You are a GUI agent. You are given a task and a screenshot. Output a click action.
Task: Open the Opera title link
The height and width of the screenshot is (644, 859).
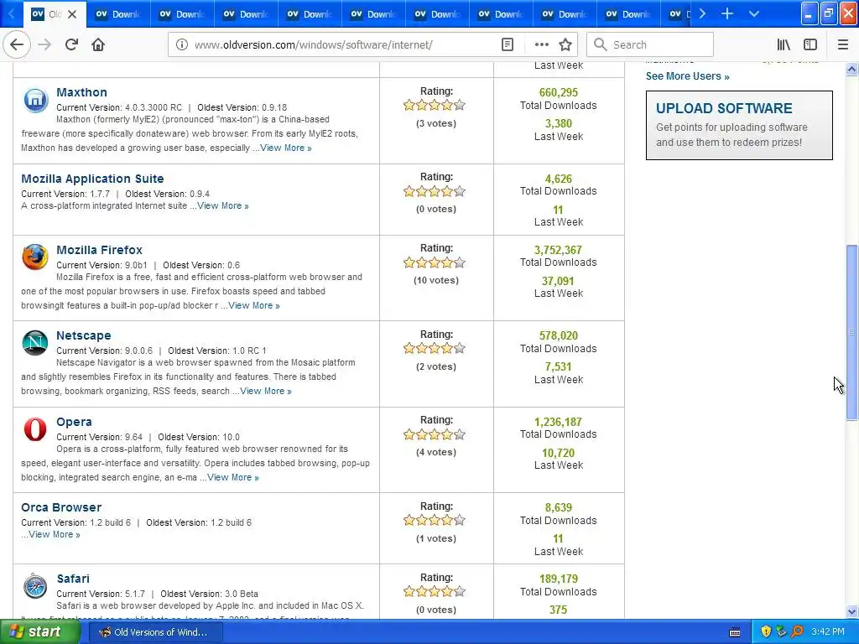[74, 422]
